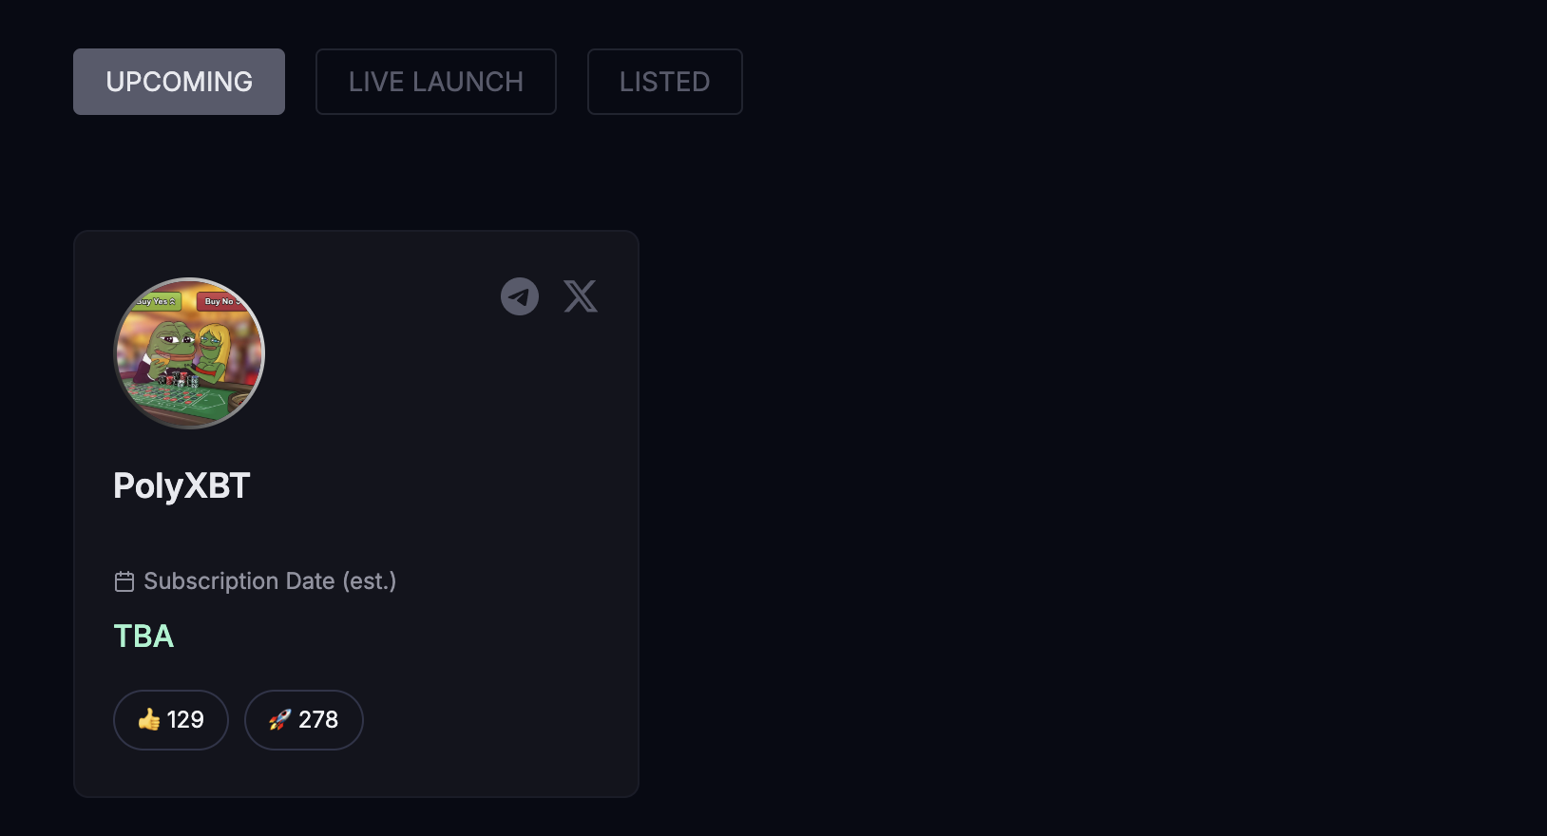Click the PolyXBT project logo image
This screenshot has width=1547, height=836.
tap(189, 353)
